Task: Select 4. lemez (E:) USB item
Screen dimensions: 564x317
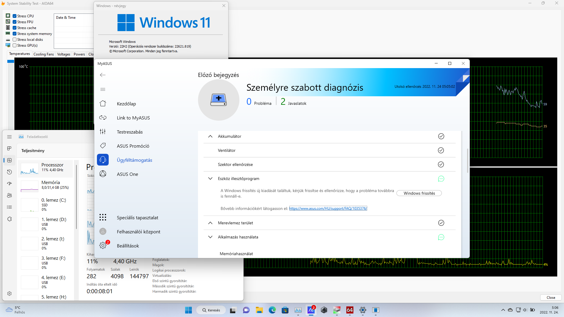Action: point(46,282)
